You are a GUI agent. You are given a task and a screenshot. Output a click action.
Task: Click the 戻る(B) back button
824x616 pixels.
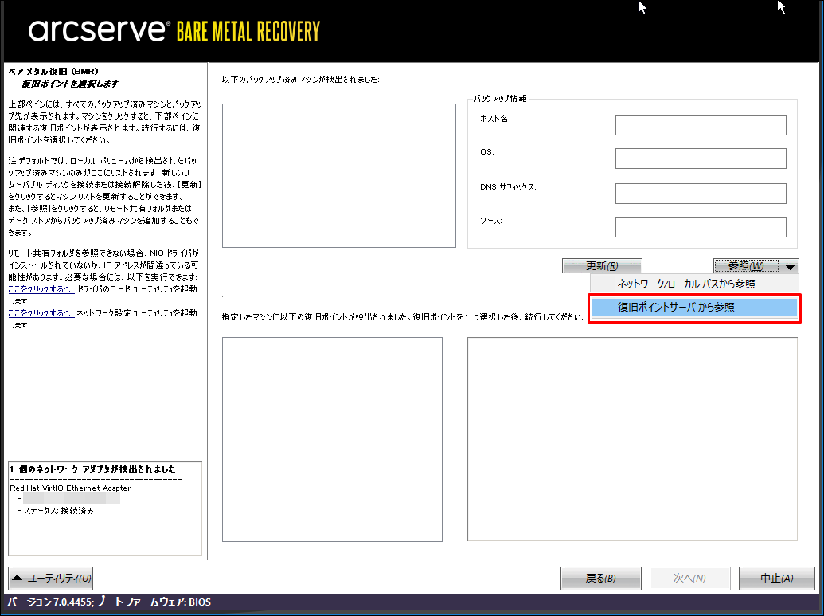click(600, 579)
